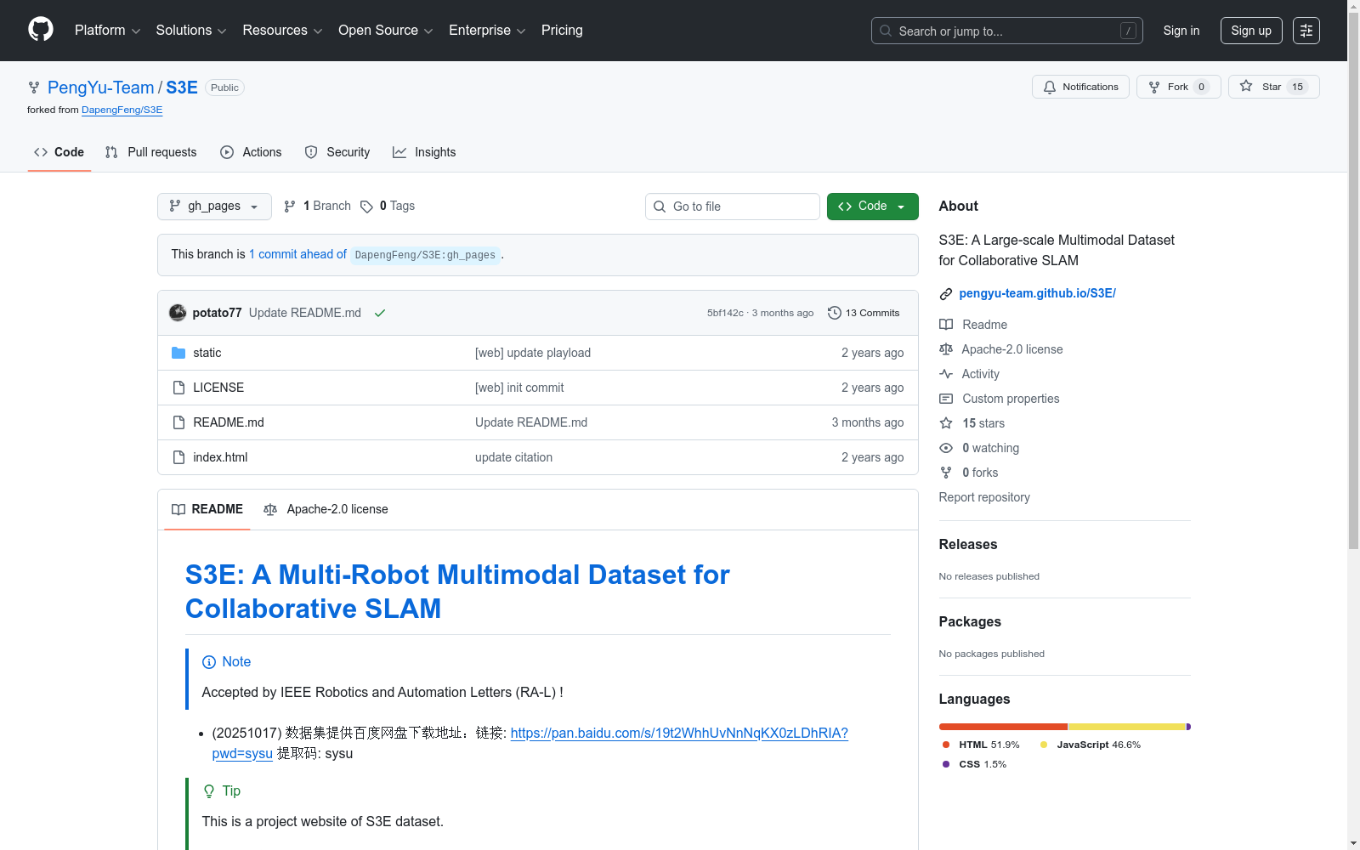Open the 1 commit ahead of link
This screenshot has height=850, width=1360.
click(297, 254)
